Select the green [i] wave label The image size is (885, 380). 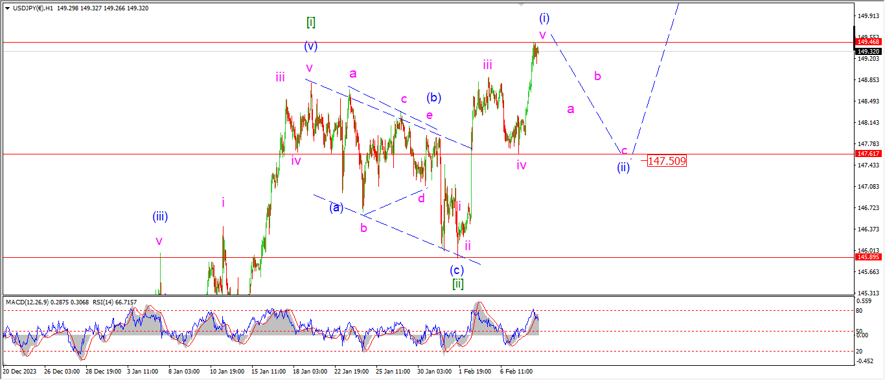click(x=311, y=23)
